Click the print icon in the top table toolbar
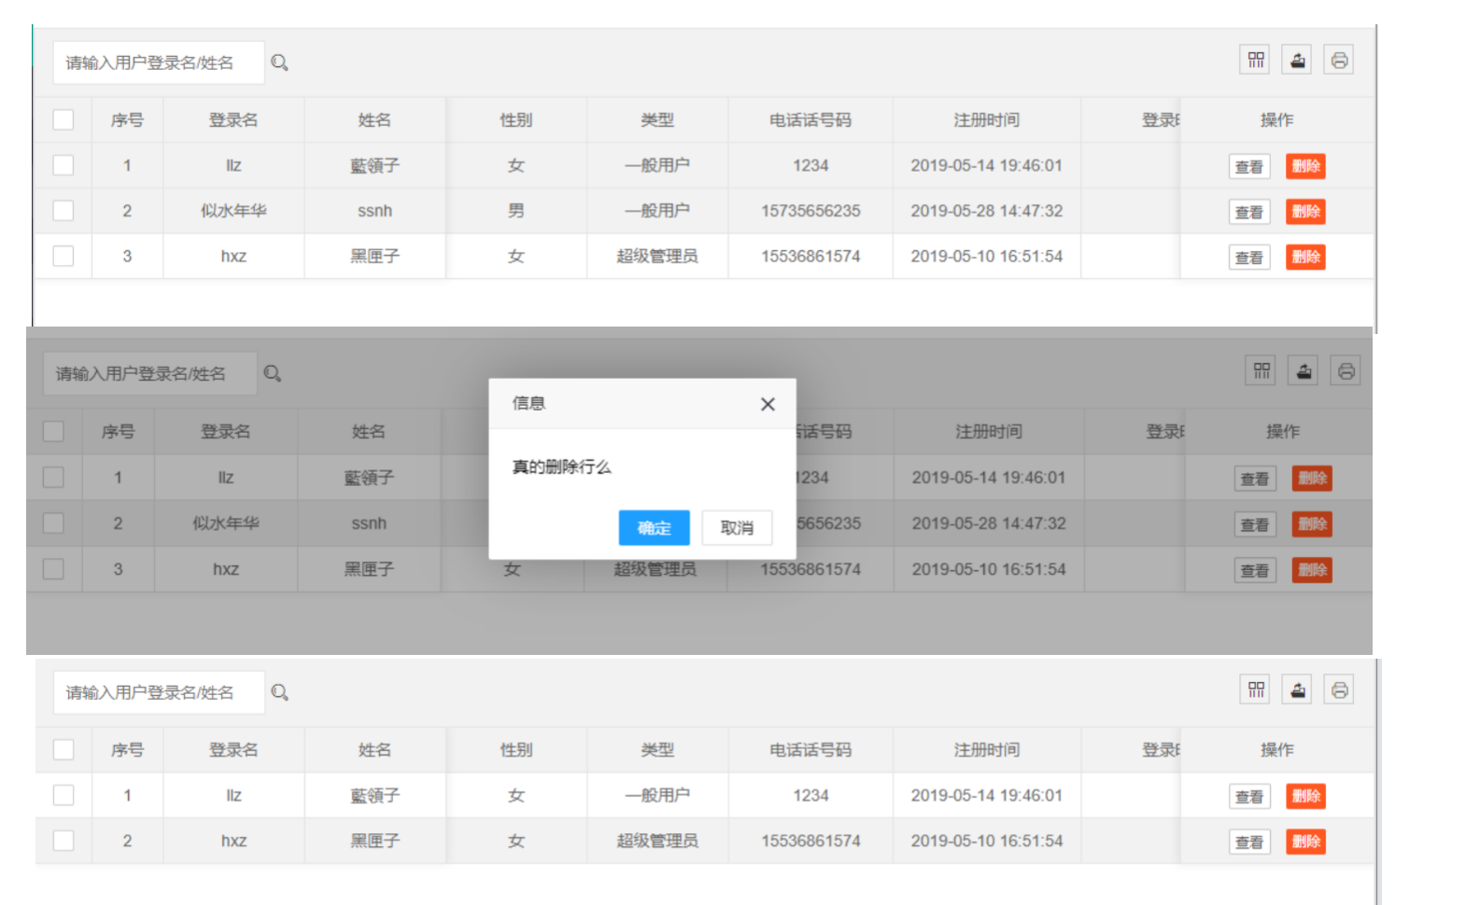 (1339, 60)
